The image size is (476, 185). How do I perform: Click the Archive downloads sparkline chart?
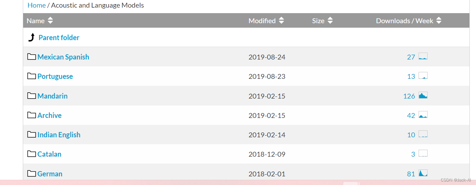pyautogui.click(x=423, y=115)
